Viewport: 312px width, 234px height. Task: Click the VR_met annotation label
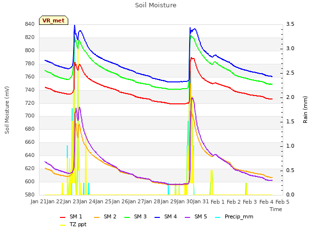tap(54, 20)
